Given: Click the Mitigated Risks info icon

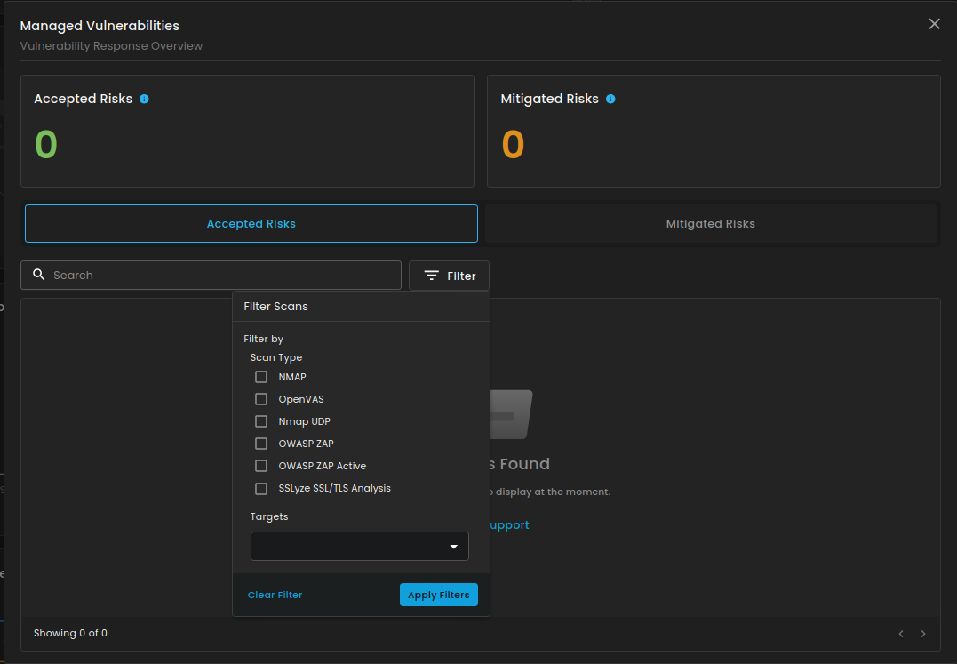Looking at the screenshot, I should 610,99.
